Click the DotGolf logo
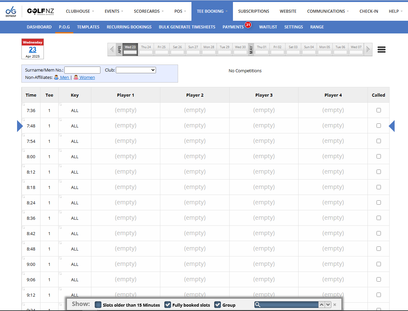The width and height of the screenshot is (408, 311). click(11, 11)
